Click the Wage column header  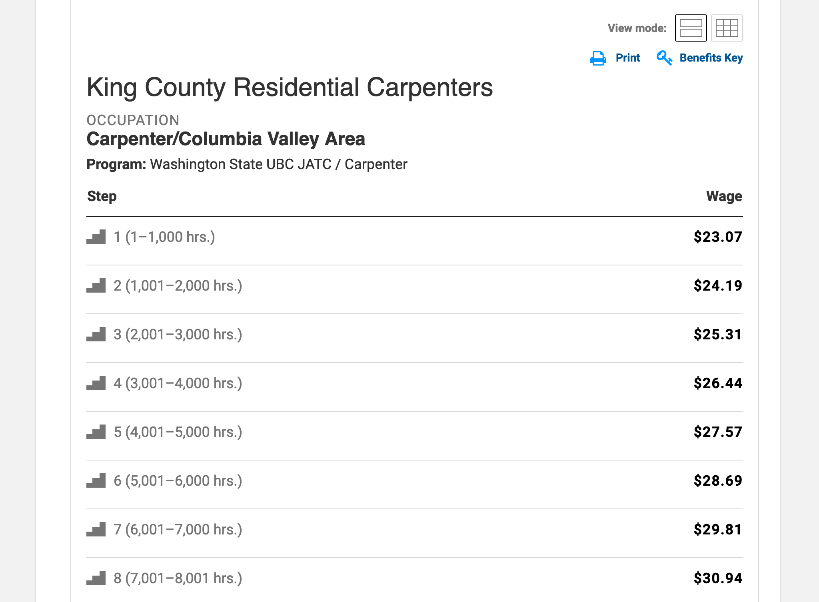coord(724,196)
